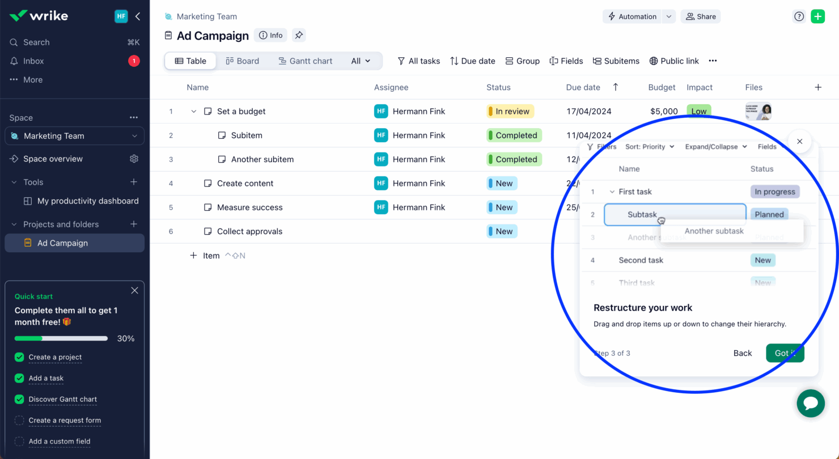Open the Group option

522,61
